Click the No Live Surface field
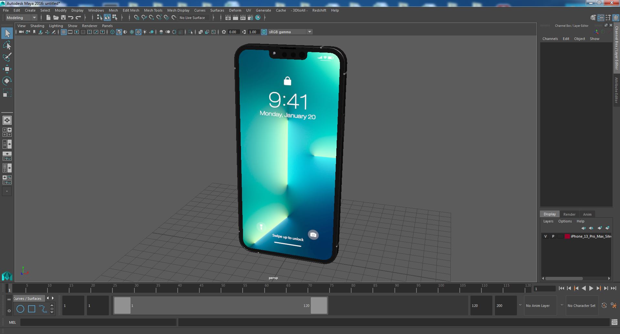Viewport: 620px width, 334px height. point(194,18)
